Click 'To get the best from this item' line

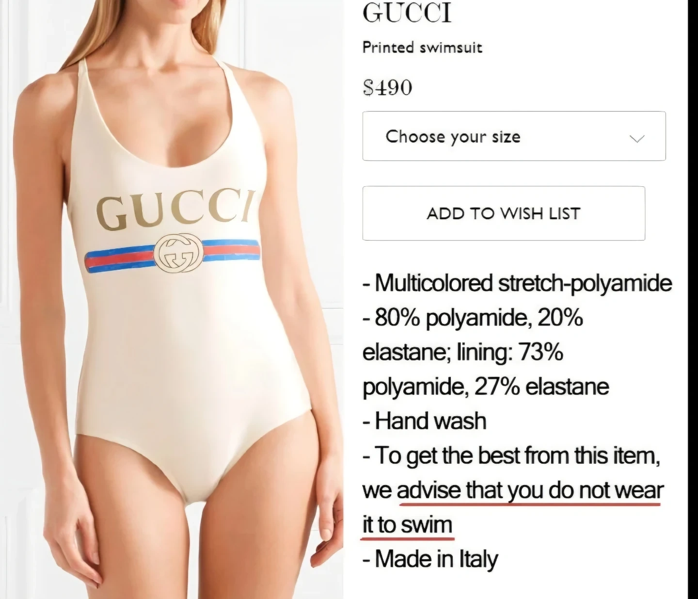click(511, 456)
